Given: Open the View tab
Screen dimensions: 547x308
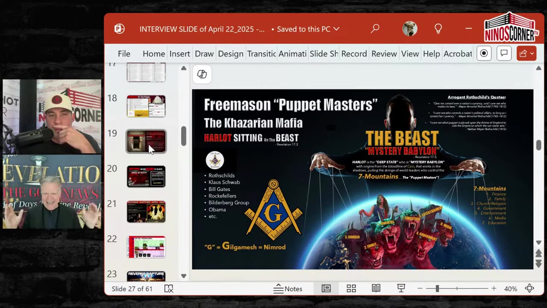Looking at the screenshot, I should 410,53.
